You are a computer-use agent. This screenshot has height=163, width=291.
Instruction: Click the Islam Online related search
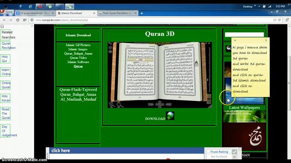[6, 72]
